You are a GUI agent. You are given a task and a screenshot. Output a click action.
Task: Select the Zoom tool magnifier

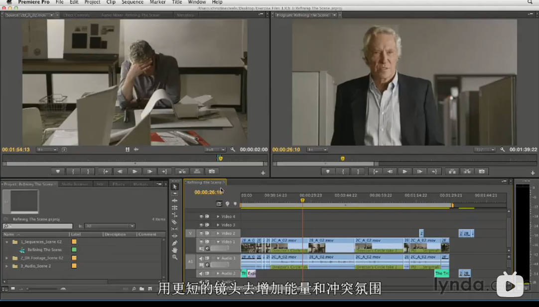[x=175, y=257]
